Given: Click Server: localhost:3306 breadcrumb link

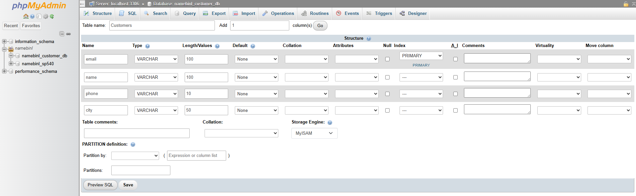Looking at the screenshot, I should (117, 4).
